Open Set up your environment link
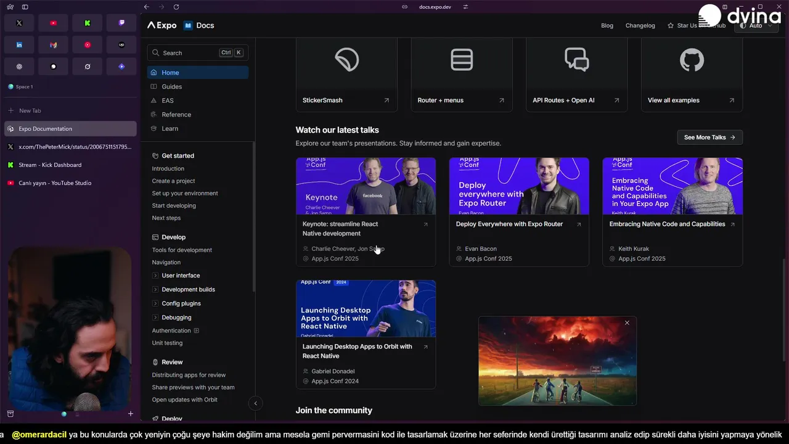The width and height of the screenshot is (789, 444). click(185, 193)
